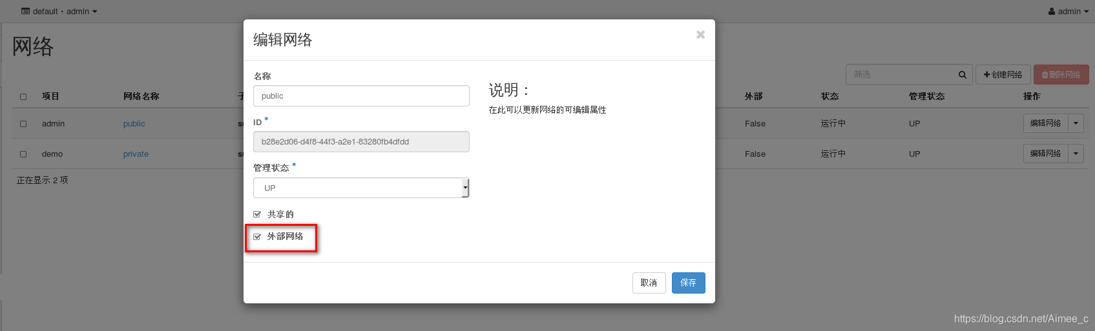Close the 编辑网络 dialog with the X
Viewport: 1095px width, 331px height.
pos(700,35)
